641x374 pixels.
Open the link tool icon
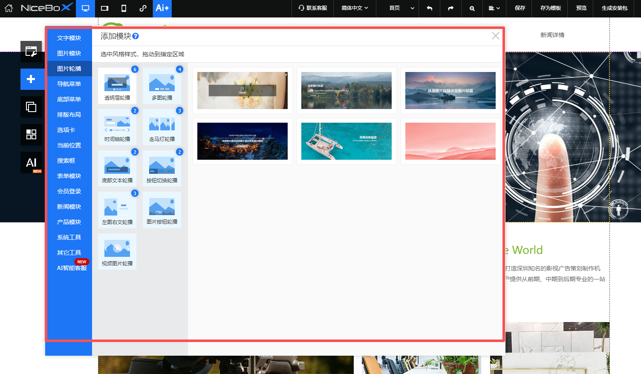coord(143,8)
